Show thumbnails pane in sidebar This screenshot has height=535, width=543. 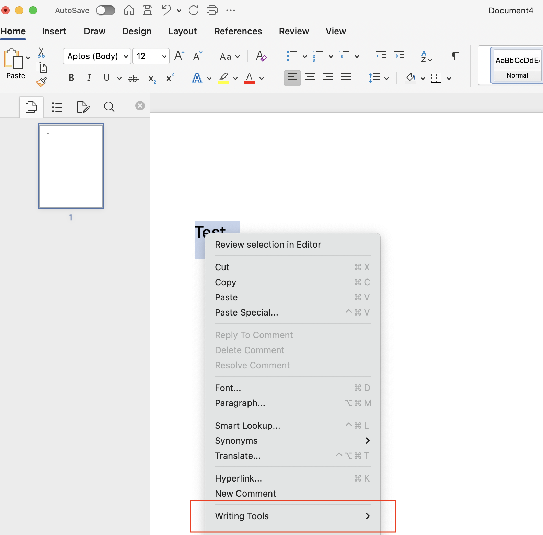click(31, 107)
